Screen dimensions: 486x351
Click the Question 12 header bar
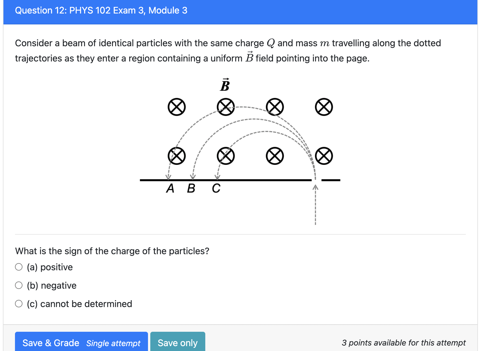pyautogui.click(x=242, y=11)
